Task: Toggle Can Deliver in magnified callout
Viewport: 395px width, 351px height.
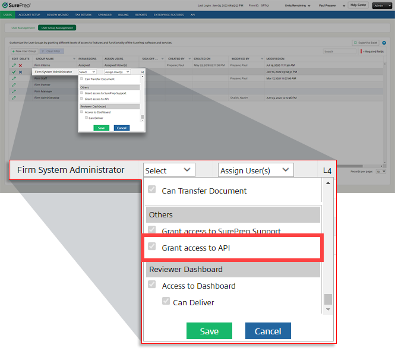Action: click(166, 301)
